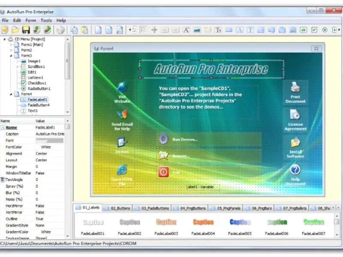Open the Tools menu
Screen dimensions: 343x257
(x=46, y=20)
